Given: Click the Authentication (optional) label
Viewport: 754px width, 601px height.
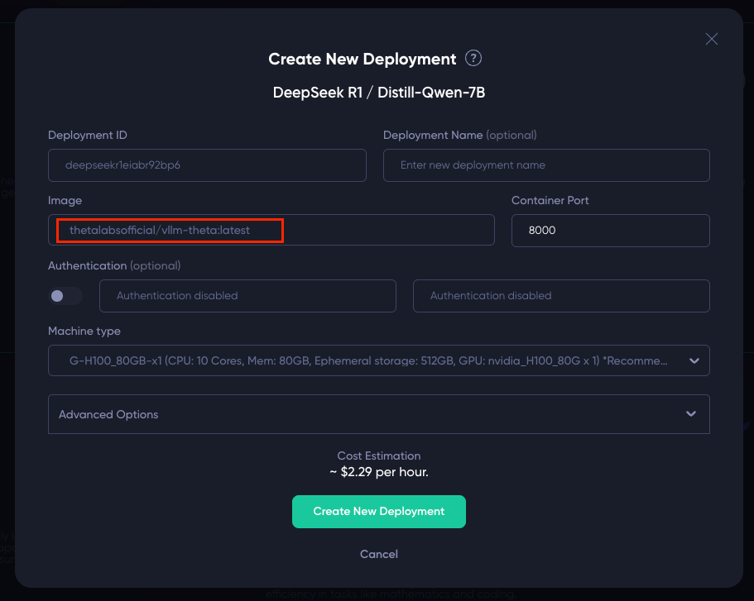Looking at the screenshot, I should 114,265.
